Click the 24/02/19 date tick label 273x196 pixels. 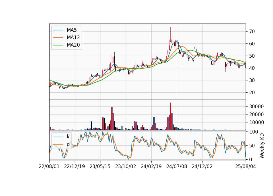(151, 166)
